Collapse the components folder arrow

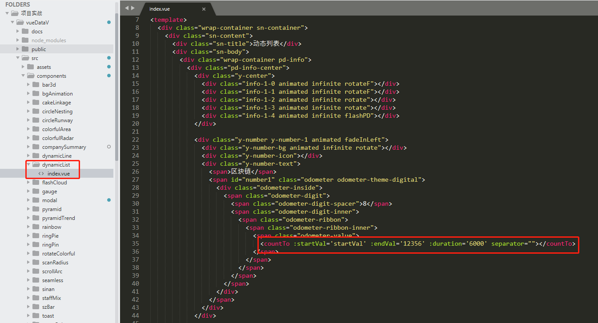pos(23,76)
